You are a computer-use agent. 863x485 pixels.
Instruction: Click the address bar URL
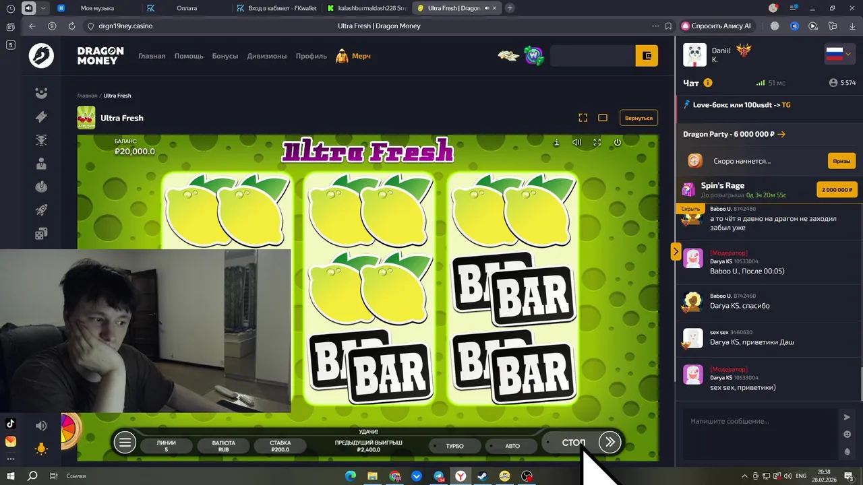pyautogui.click(x=125, y=26)
